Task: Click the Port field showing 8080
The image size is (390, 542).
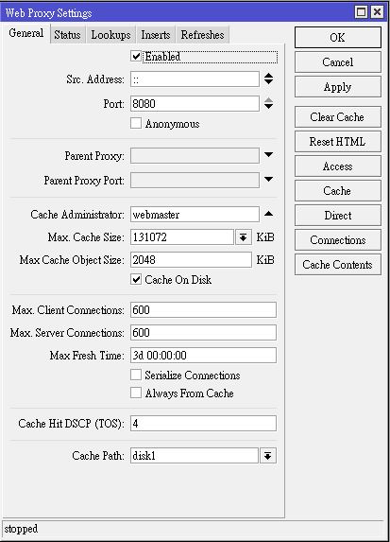Action: click(195, 104)
